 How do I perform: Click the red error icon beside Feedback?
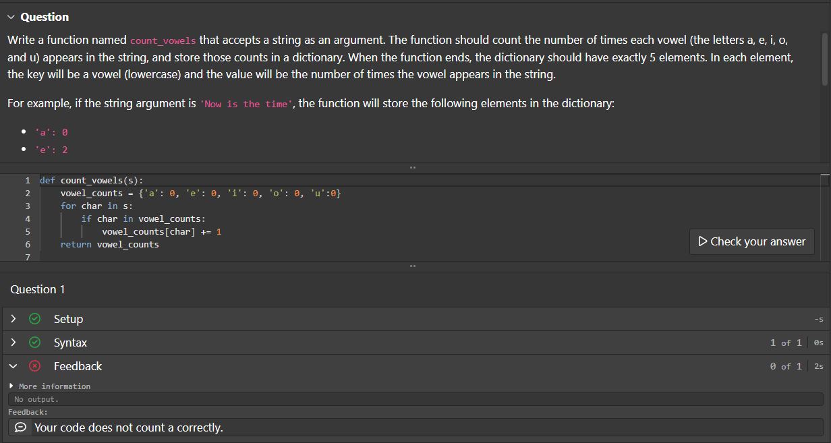click(x=34, y=366)
